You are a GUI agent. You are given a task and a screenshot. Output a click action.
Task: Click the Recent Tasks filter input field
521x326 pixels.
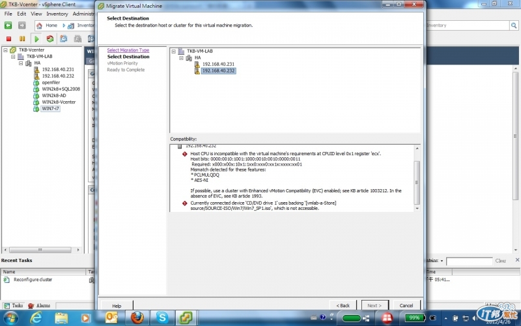[469, 261]
